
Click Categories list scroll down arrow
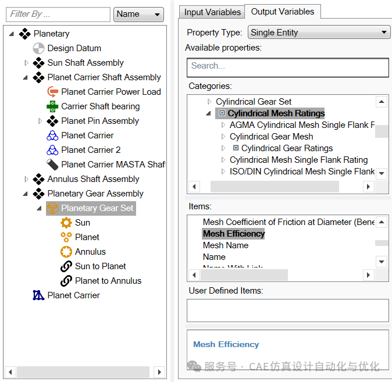(x=382, y=173)
